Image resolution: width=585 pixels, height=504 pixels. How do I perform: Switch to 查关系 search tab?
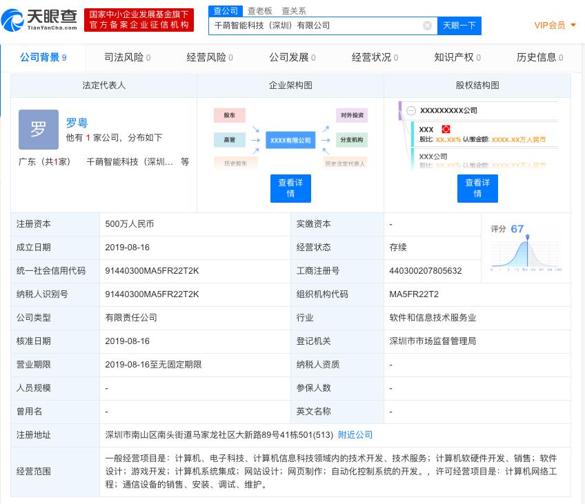click(x=294, y=11)
